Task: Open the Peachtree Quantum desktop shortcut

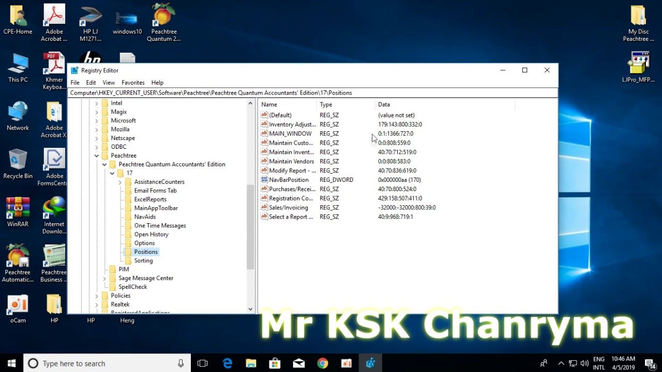Action: tap(163, 23)
